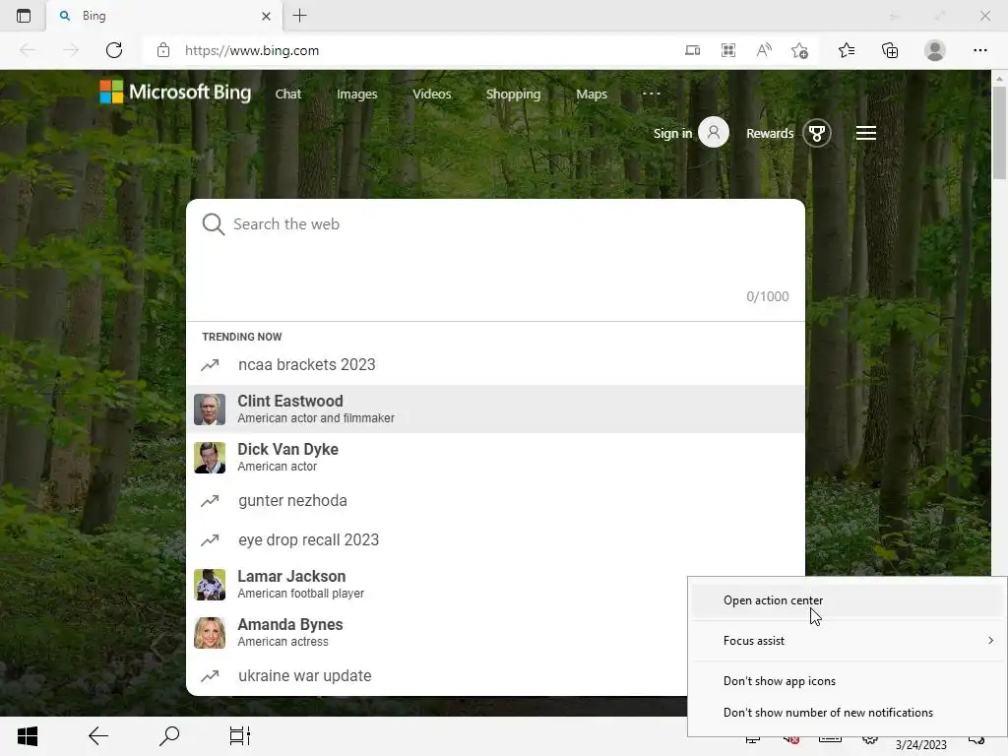Close the Bing tab
The image size is (1008, 756).
266,16
